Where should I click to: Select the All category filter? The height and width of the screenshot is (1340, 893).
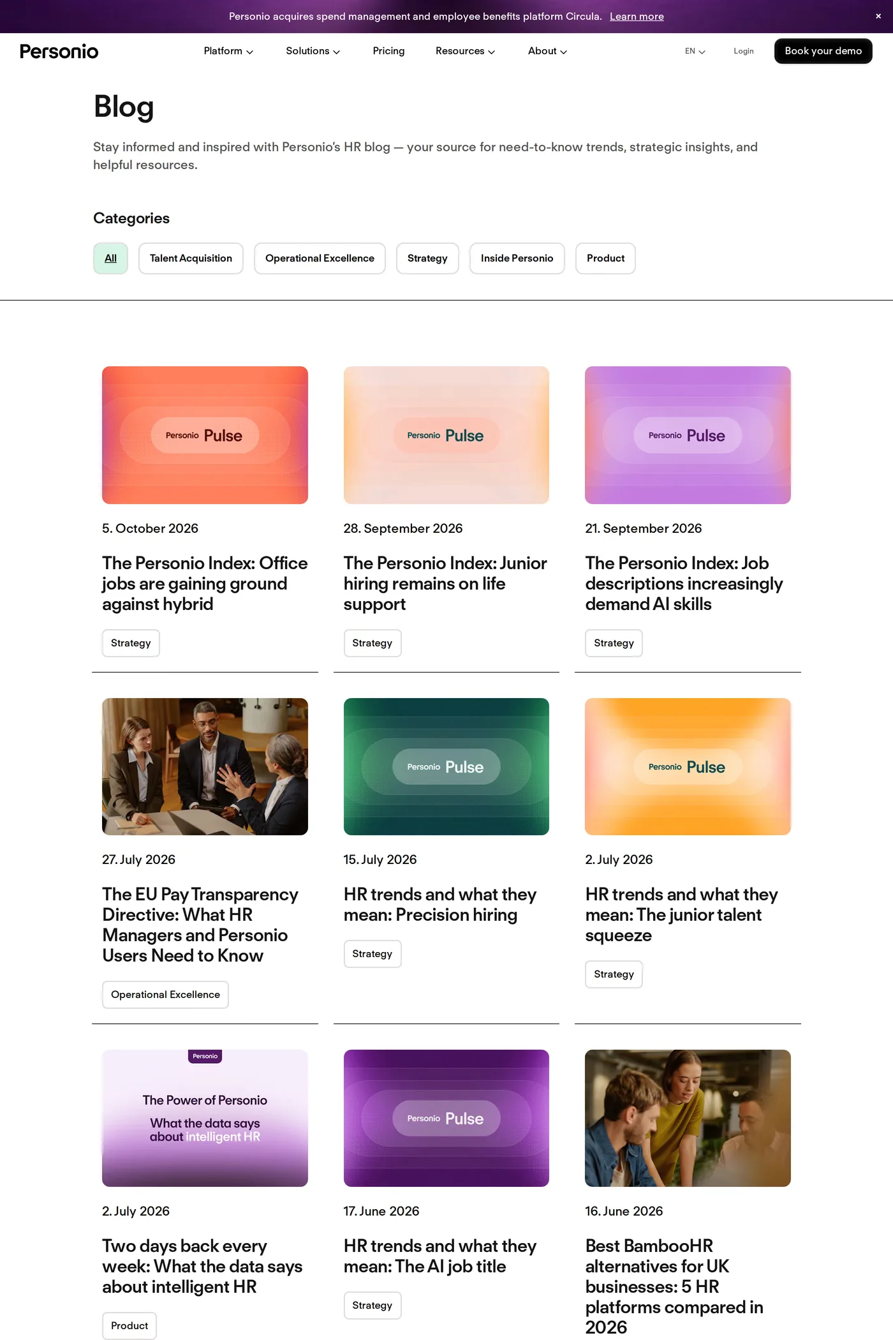coord(110,258)
